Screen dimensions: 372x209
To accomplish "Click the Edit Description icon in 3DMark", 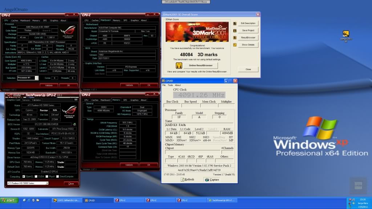I will (x=235, y=23).
